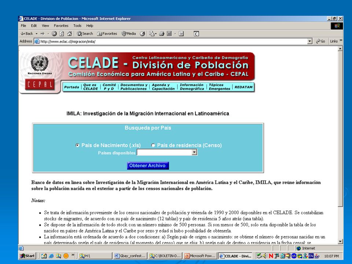Click the rightmost toolbar icon with angle bracket
352x264 pixels.
click(x=196, y=34)
